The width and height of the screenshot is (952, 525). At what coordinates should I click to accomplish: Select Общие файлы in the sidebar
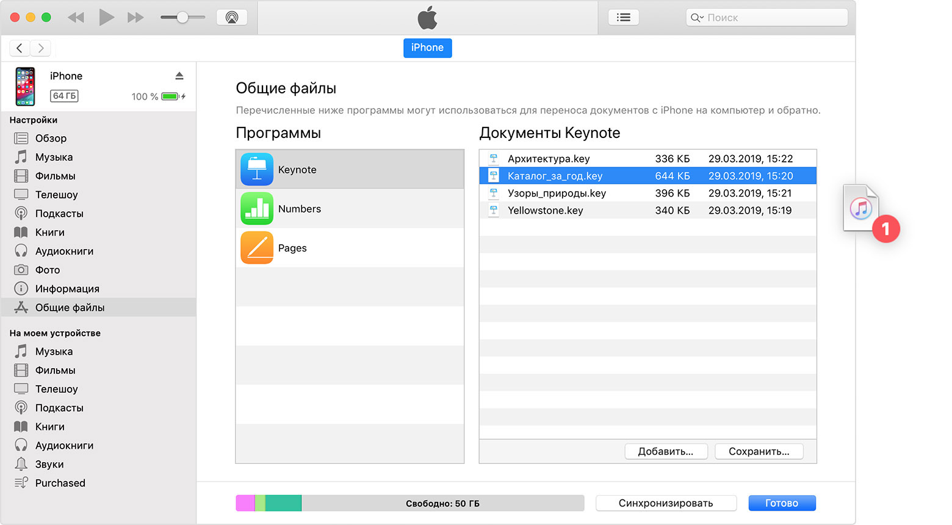[x=99, y=308]
